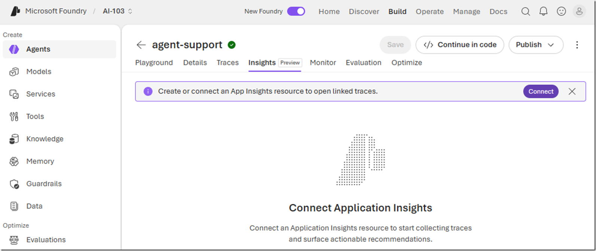Click the Save button
The image size is (596, 251).
pyautogui.click(x=395, y=45)
